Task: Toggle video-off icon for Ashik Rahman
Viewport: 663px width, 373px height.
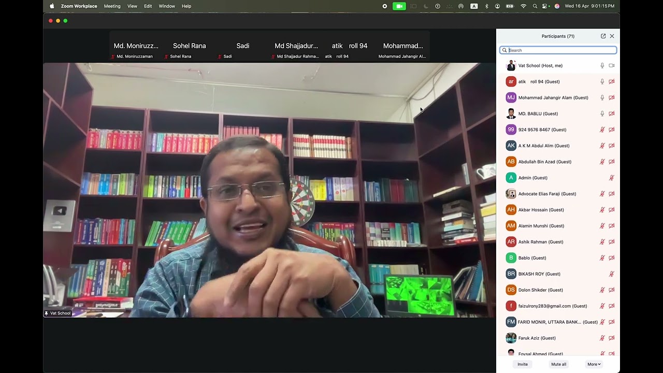Action: click(612, 242)
